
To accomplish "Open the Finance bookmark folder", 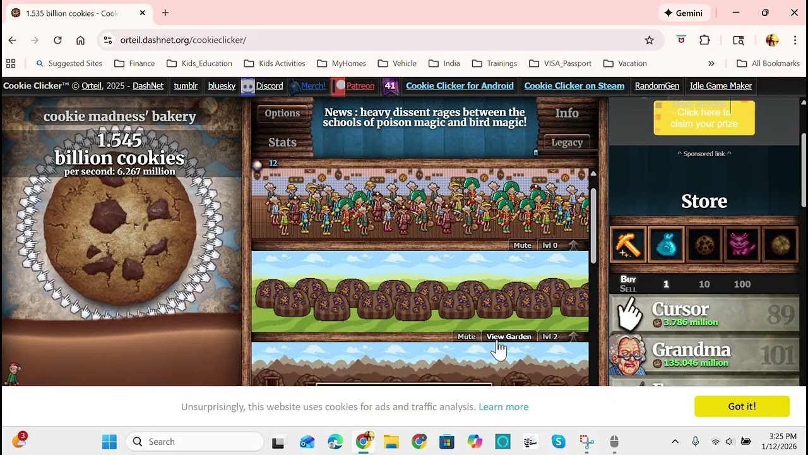I will [x=134, y=63].
